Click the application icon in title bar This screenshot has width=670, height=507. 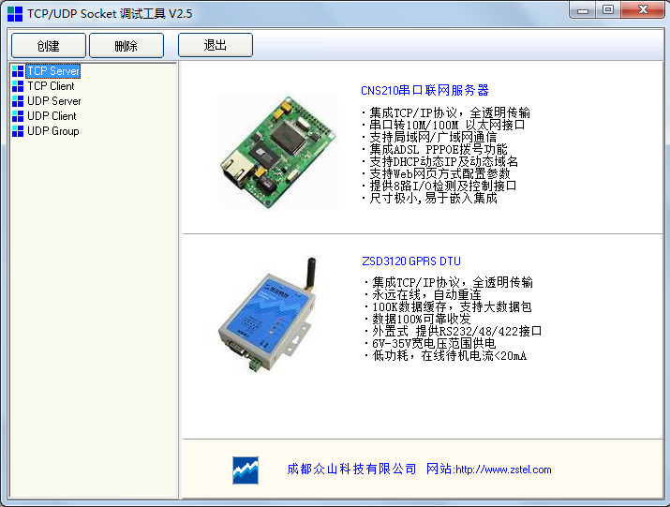tap(15, 14)
